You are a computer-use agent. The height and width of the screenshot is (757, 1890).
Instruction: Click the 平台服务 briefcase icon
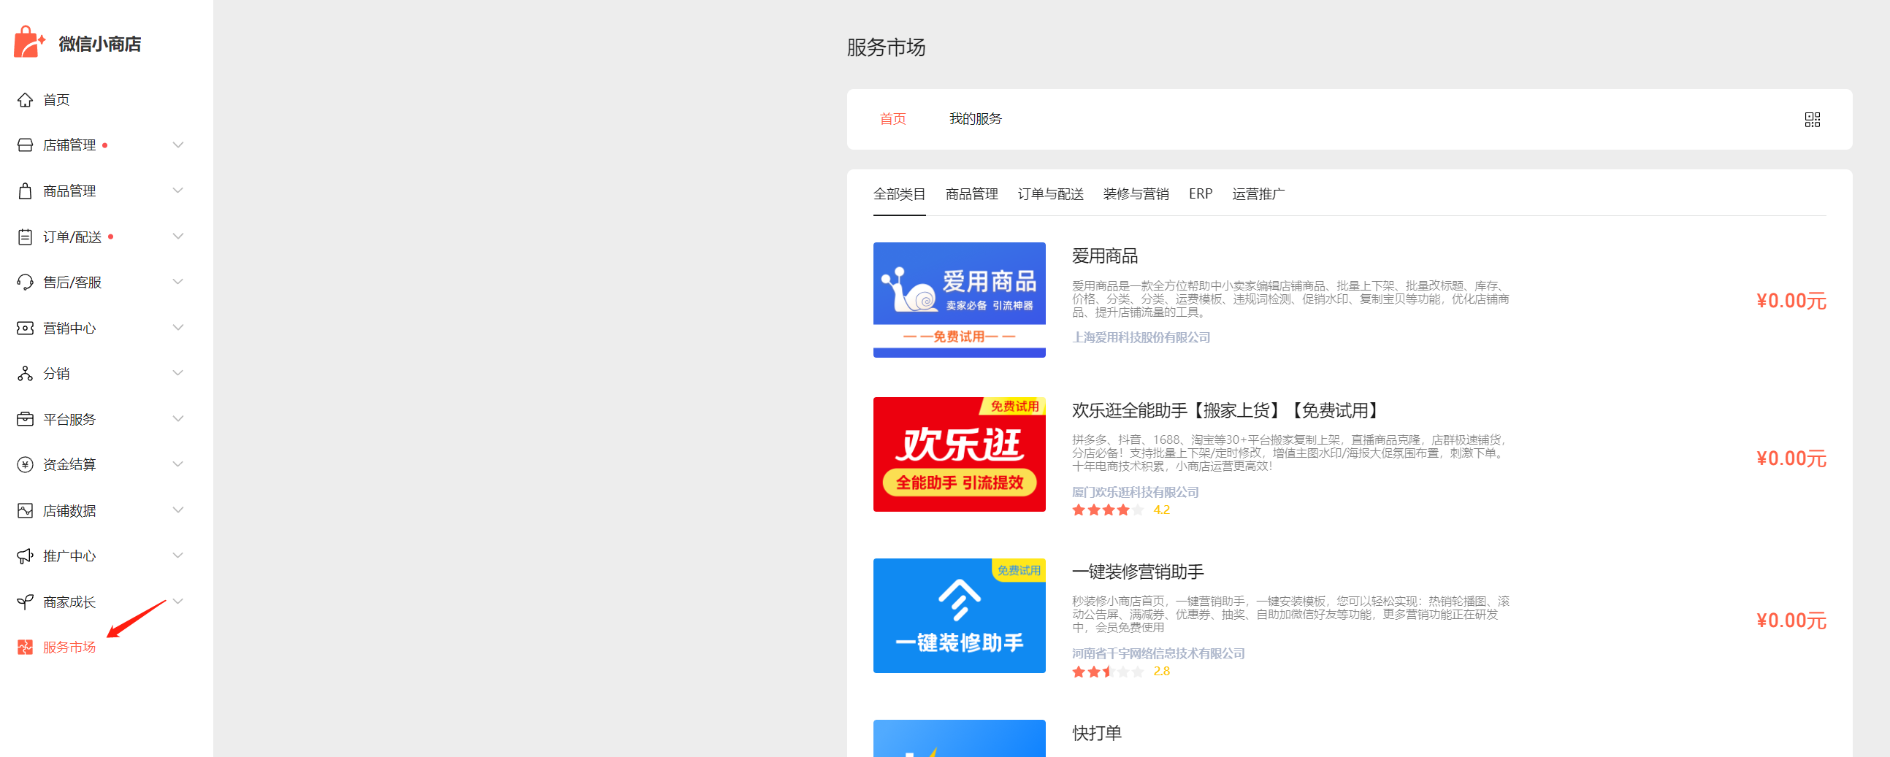tap(25, 419)
